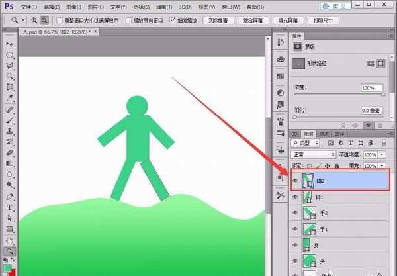This screenshot has width=397, height=276.
Task: Hide the 头 layer
Action: pos(295,261)
